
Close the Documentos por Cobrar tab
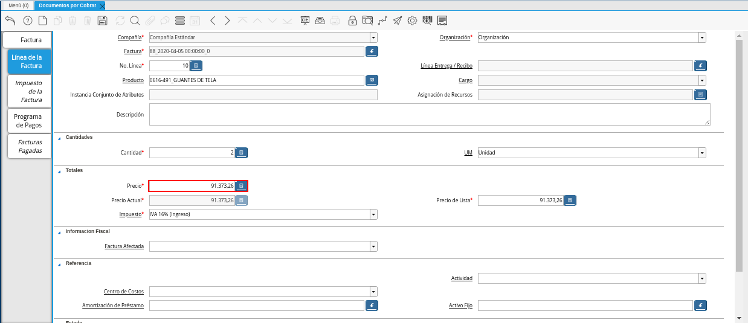pyautogui.click(x=102, y=5)
